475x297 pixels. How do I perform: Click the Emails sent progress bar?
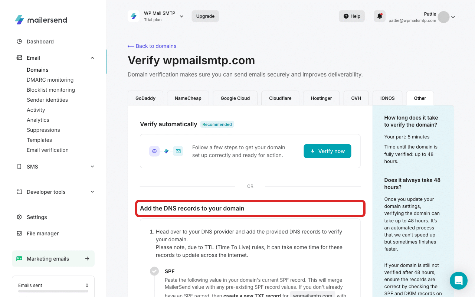click(x=53, y=291)
